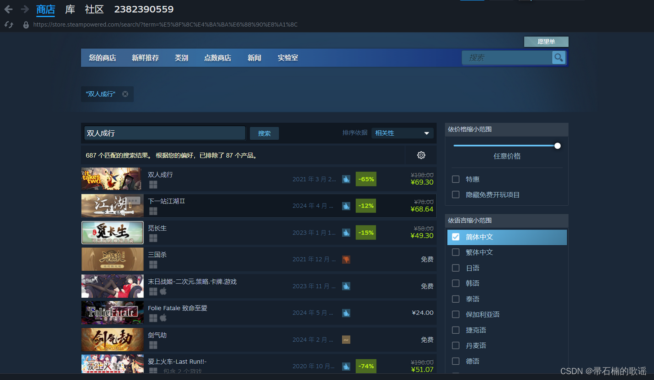Click the Apple platform icon under 末日战姬
This screenshot has width=654, height=380.
(163, 291)
